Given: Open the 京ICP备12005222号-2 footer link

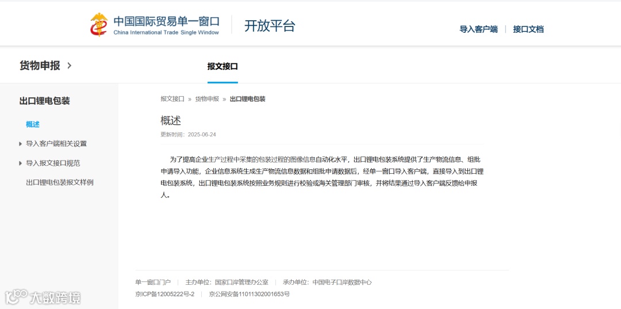Looking at the screenshot, I should point(165,295).
